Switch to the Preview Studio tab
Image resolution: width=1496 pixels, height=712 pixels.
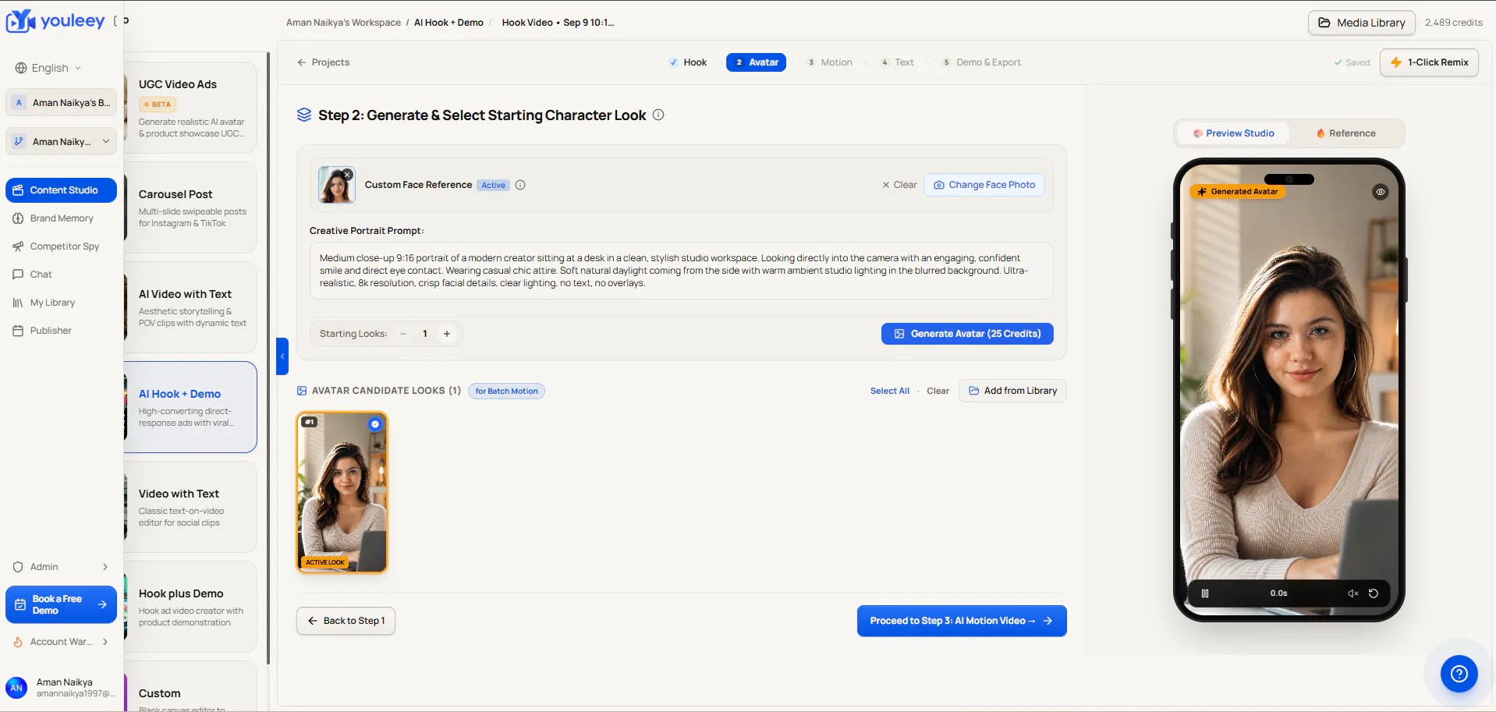click(1233, 133)
